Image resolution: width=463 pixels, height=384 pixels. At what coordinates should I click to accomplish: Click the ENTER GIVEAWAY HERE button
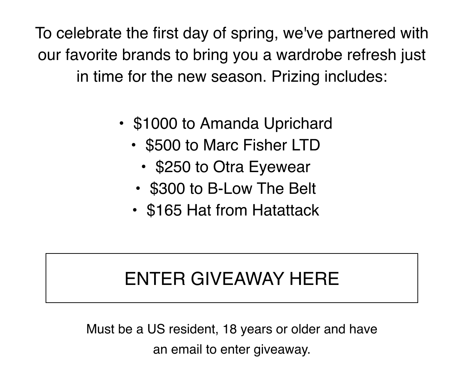[231, 278]
